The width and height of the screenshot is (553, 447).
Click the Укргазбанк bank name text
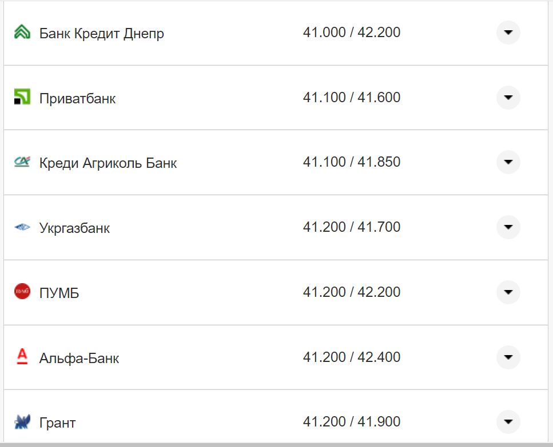click(x=74, y=228)
